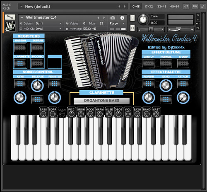Image resolution: width=207 pixels, height=192 pixels.
Task: Click the Weltmeister instrument logo thumbnail
Action: coord(10,26)
